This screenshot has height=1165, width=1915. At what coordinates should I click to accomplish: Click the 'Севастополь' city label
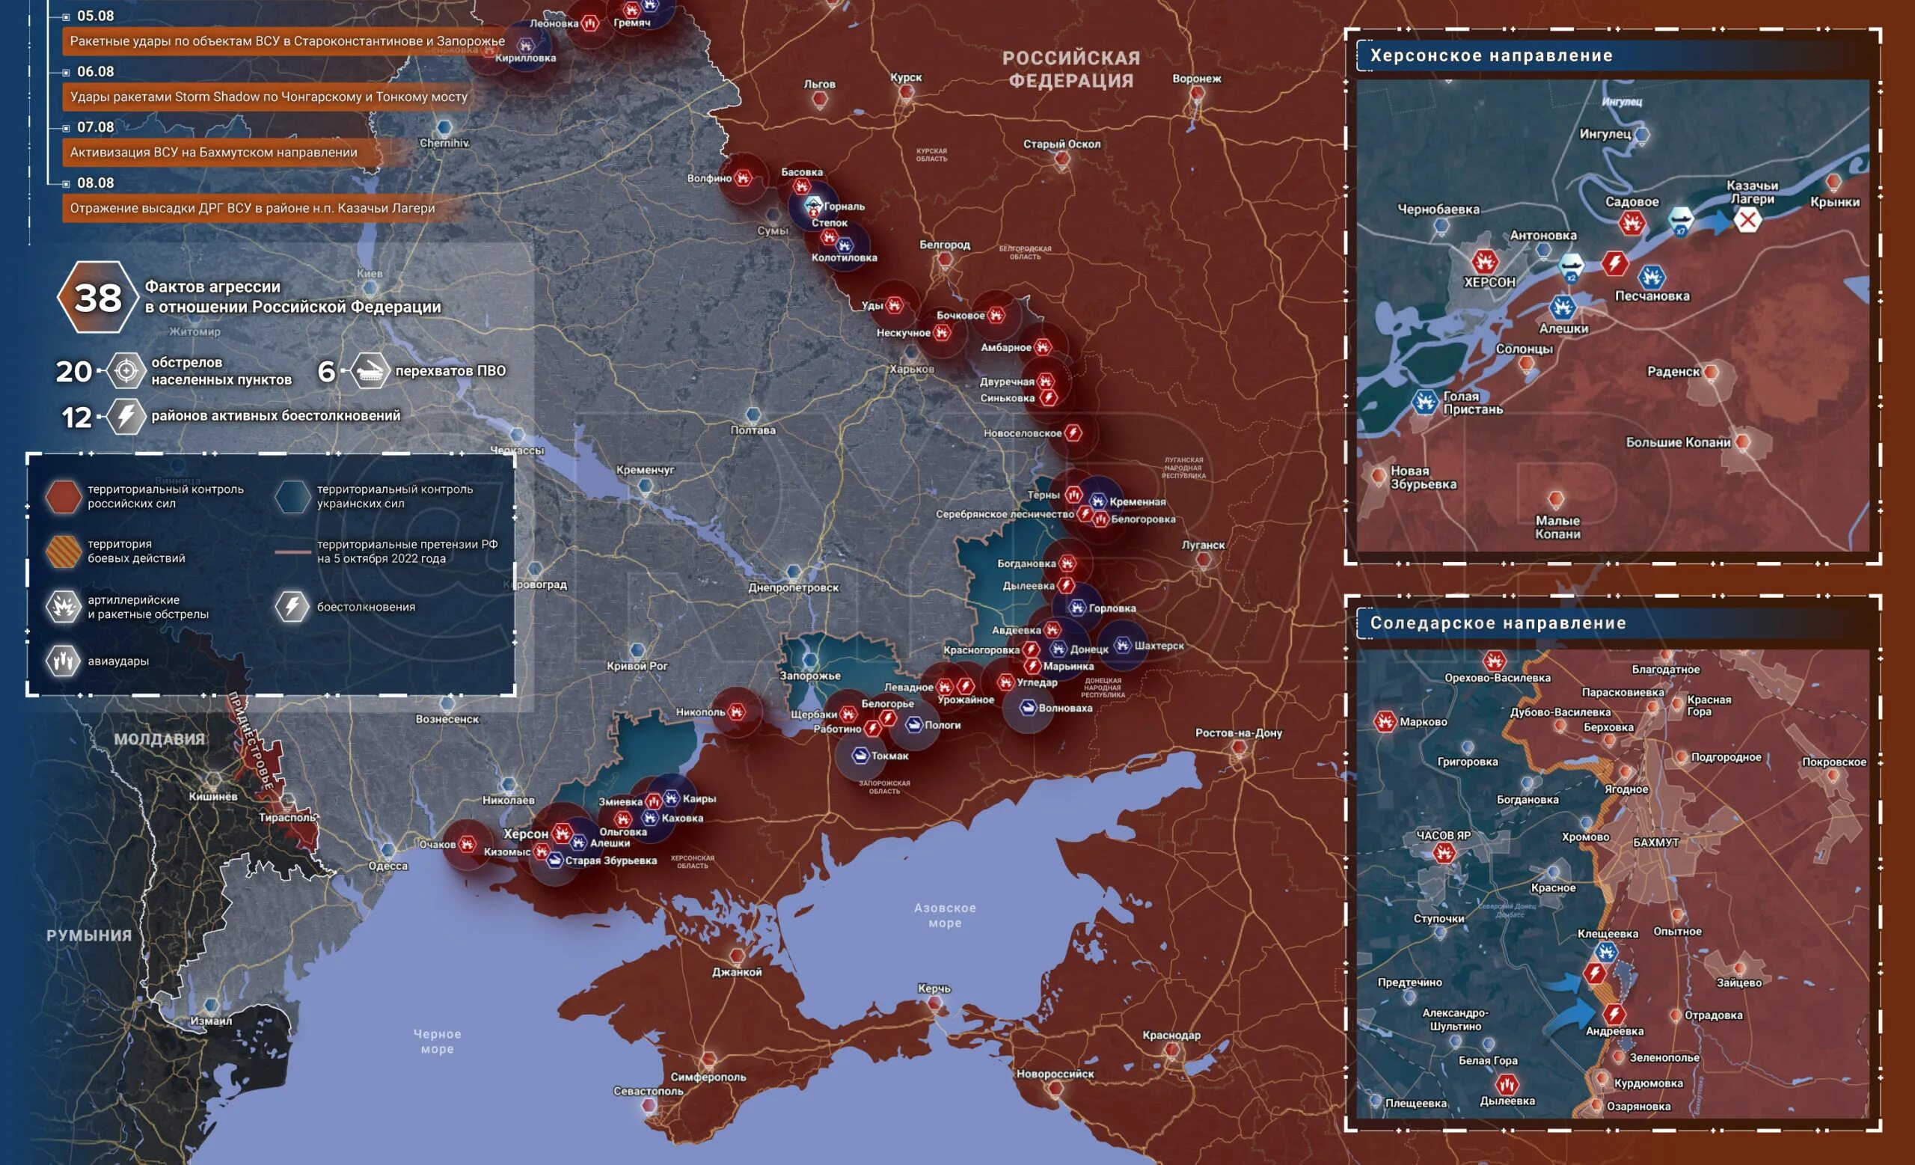pos(648,1090)
